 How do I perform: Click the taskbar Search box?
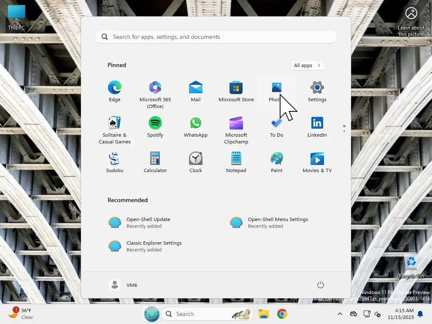208,314
